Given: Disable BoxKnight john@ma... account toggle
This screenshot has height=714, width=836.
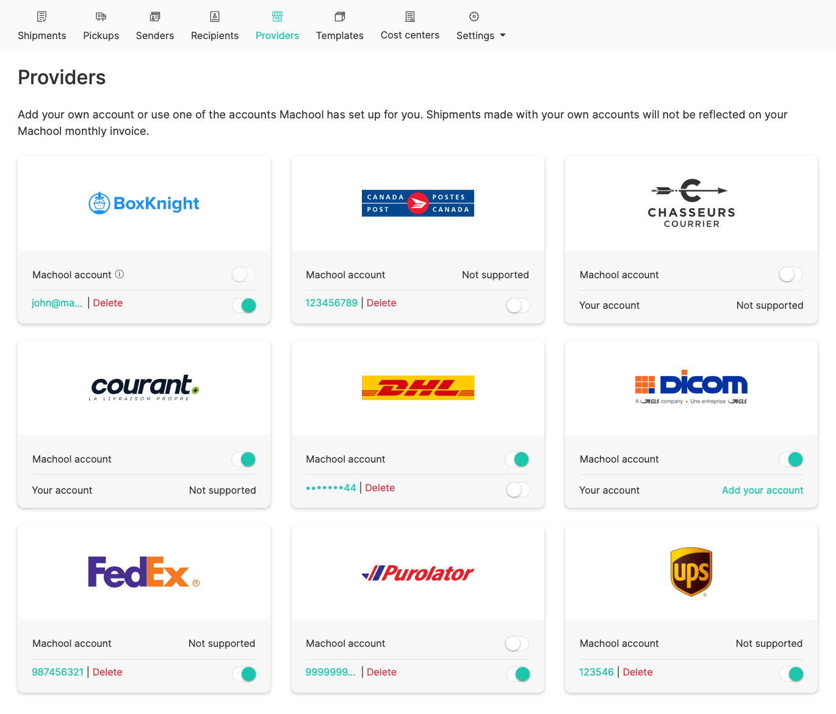Looking at the screenshot, I should [243, 305].
